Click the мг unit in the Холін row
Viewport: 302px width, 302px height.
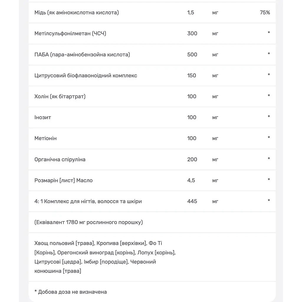pos(215,96)
